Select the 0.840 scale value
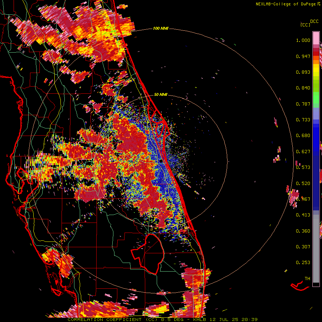 click(x=303, y=88)
